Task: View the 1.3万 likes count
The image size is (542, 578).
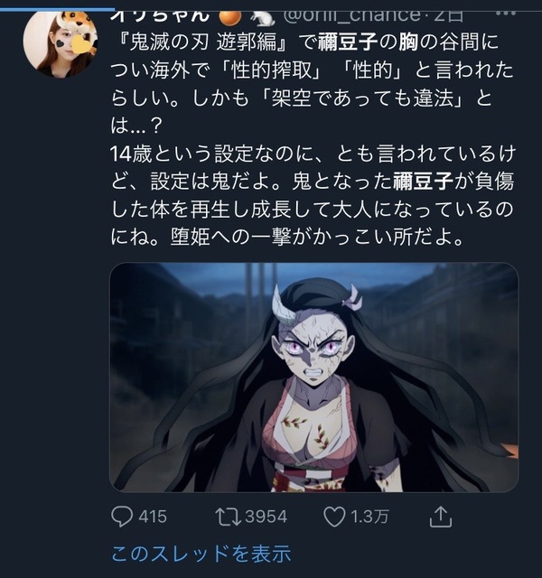Action: pos(369,517)
